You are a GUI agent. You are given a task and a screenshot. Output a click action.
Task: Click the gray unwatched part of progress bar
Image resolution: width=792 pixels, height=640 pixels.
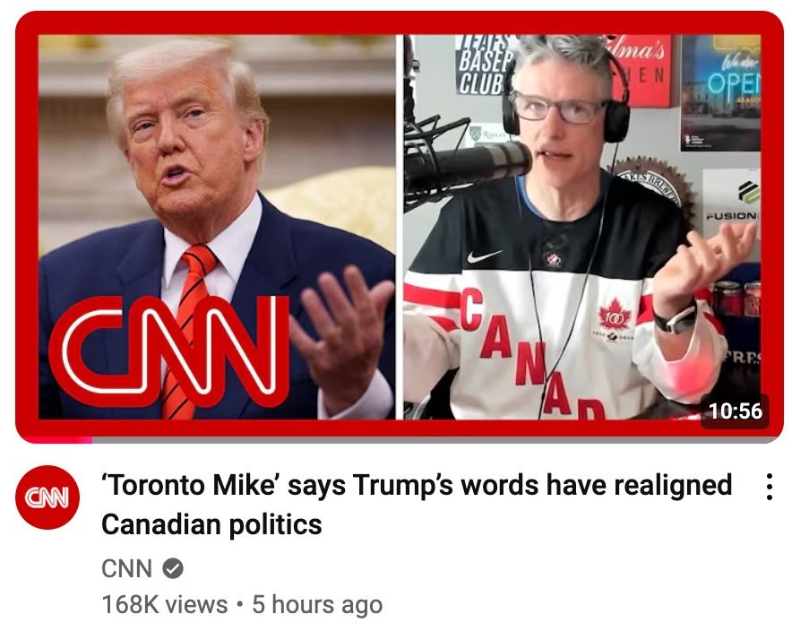437,440
